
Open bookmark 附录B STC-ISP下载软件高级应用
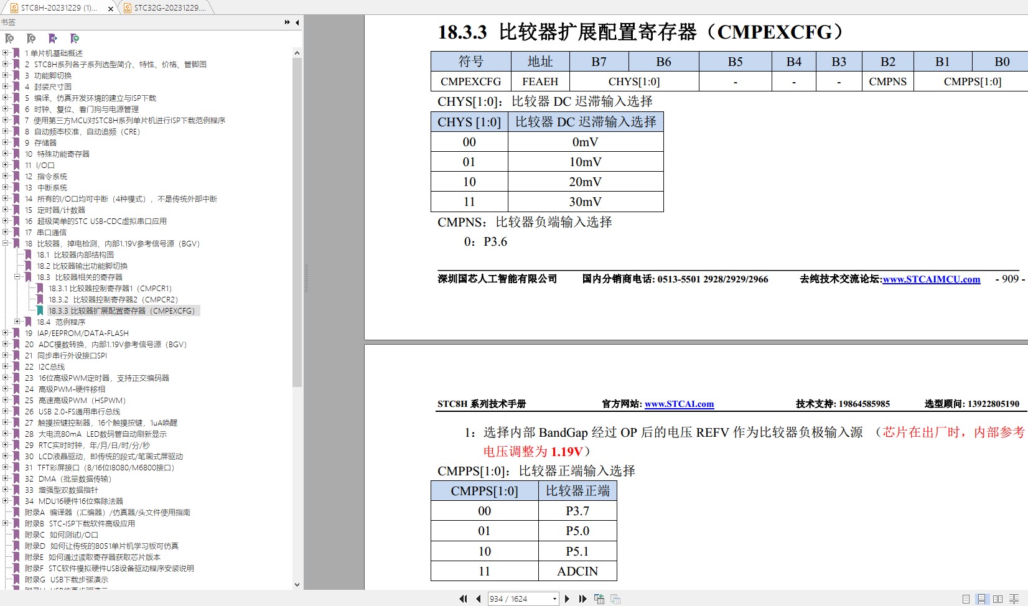point(80,523)
